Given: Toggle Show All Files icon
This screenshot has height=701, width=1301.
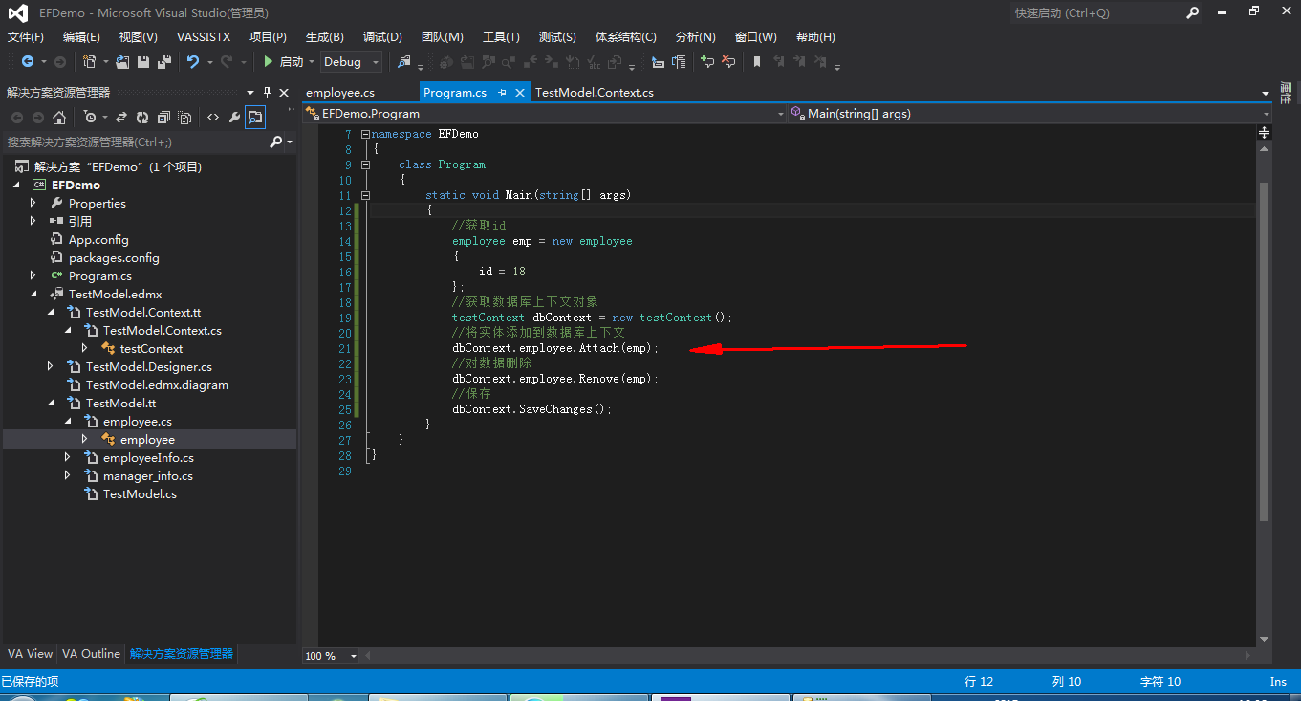Looking at the screenshot, I should coord(185,118).
